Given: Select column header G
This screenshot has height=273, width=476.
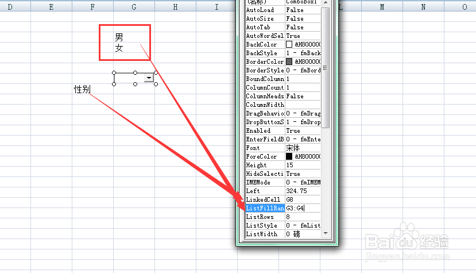Looking at the screenshot, I should (134, 7).
